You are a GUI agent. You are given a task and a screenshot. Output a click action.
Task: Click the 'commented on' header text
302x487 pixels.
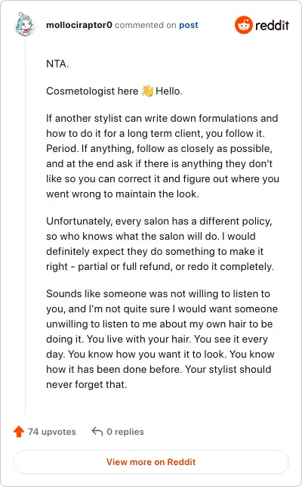[146, 25]
